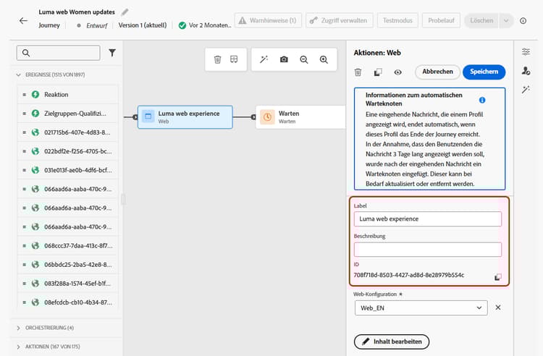Viewport: 543px width, 356px height.
Task: Open the magic wand icon in right rail
Action: coord(526,90)
